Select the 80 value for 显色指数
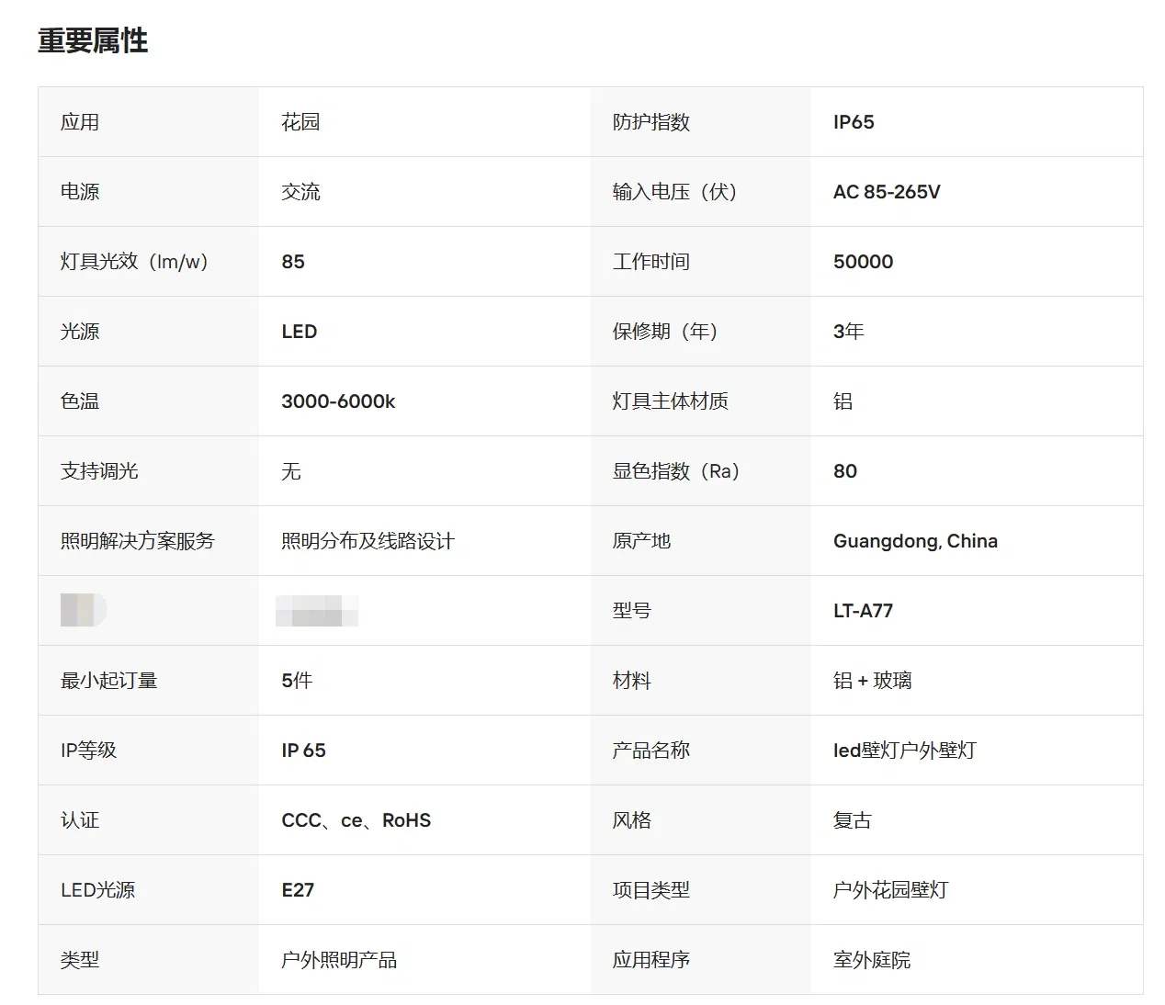Viewport: 1165px width, 1005px height. [845, 471]
